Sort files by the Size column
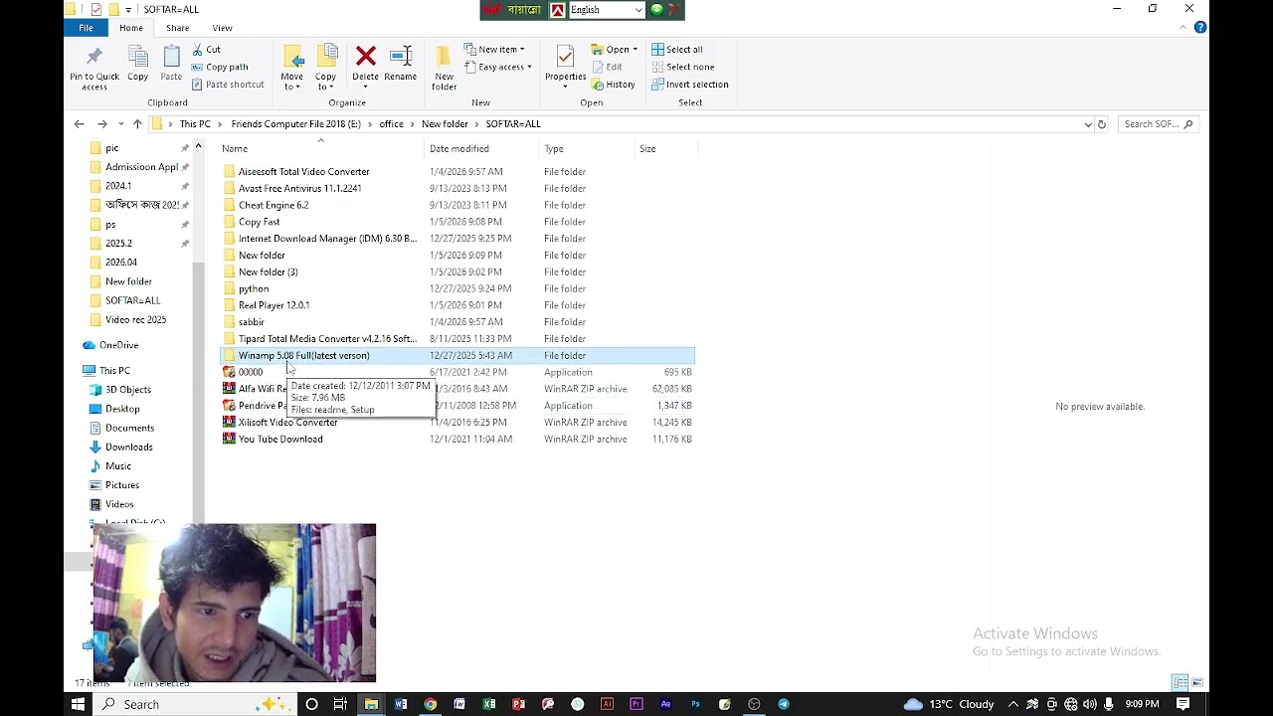The height and width of the screenshot is (716, 1273). (x=665, y=148)
